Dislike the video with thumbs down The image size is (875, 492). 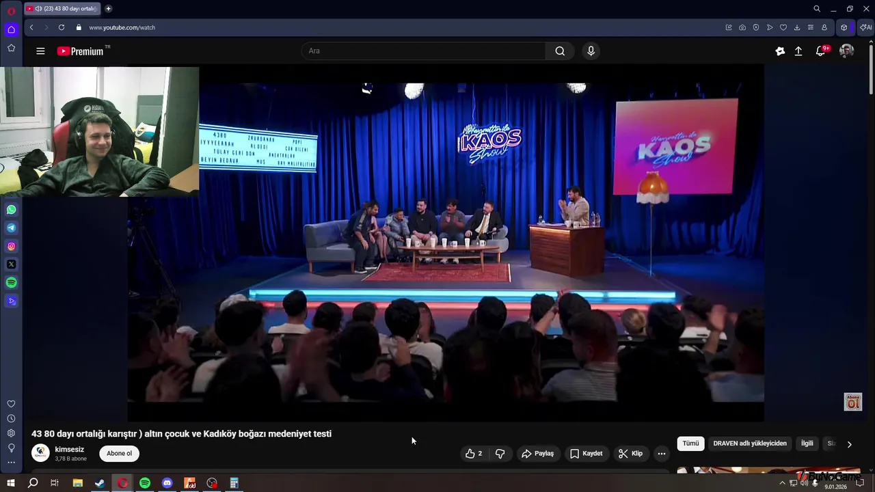(x=500, y=454)
